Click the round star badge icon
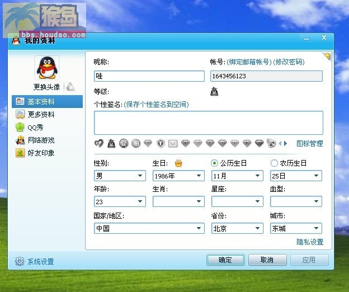This screenshot has width=349, height=292. point(124,143)
